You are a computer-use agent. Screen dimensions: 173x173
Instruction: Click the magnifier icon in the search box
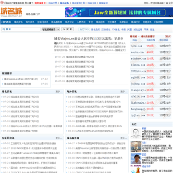(x=4, y=29)
